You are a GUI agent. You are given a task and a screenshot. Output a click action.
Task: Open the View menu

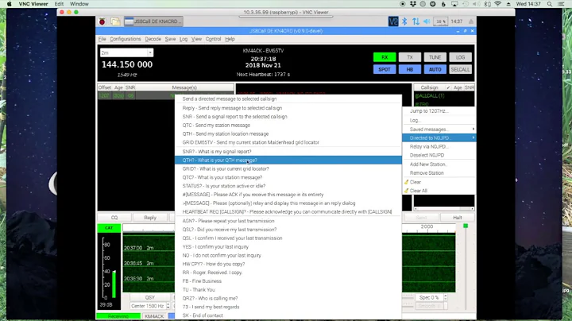coord(197,39)
